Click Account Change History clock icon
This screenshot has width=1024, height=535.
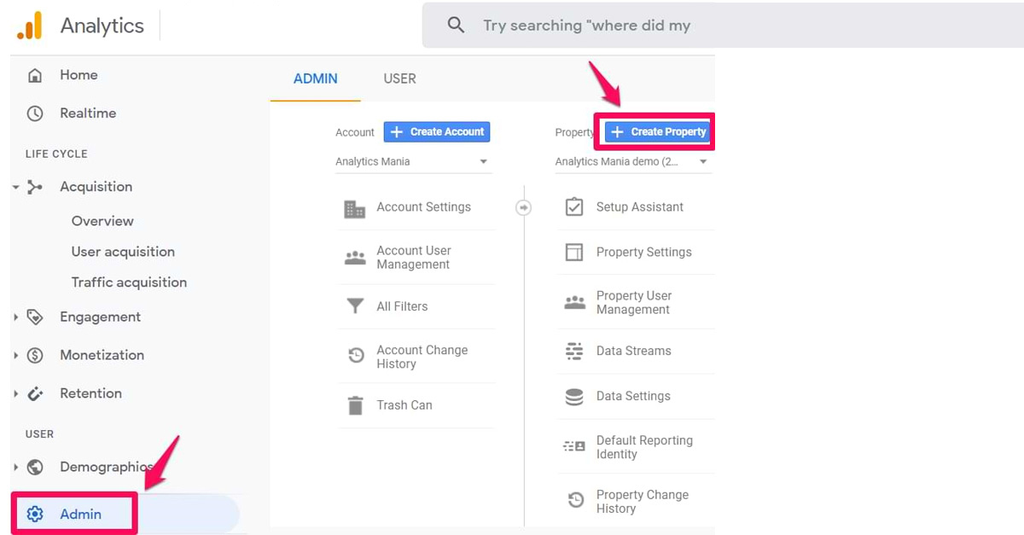(x=357, y=357)
